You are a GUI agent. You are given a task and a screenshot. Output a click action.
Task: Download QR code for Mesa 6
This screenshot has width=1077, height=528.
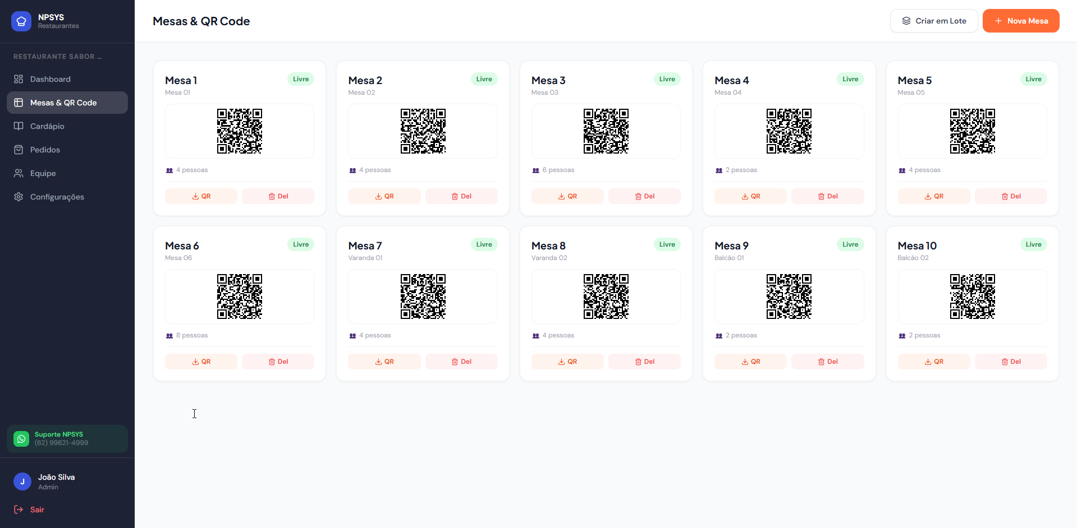(201, 362)
